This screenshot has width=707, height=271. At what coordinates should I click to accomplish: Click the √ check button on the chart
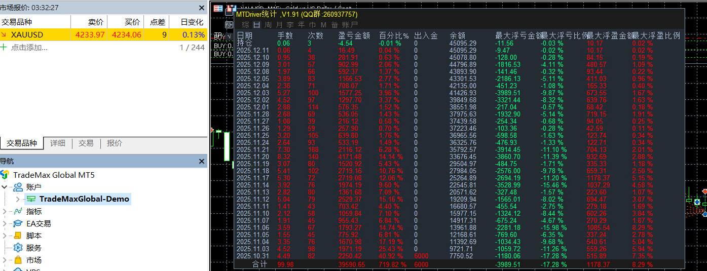[x=229, y=36]
